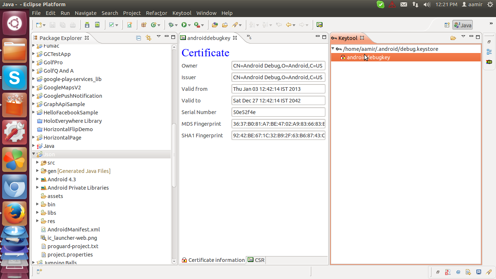Expand the GolfPro project node
Screen dimensions: 496x279
(34, 62)
